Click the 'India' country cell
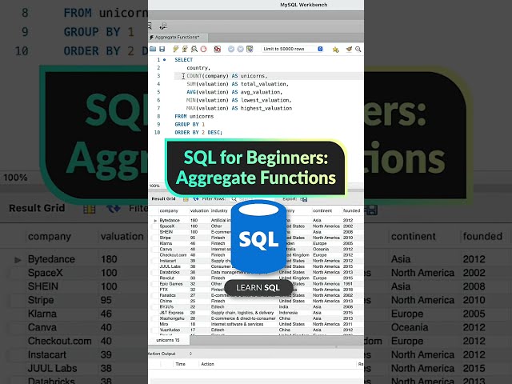This screenshot has width=512, height=384. [283, 307]
